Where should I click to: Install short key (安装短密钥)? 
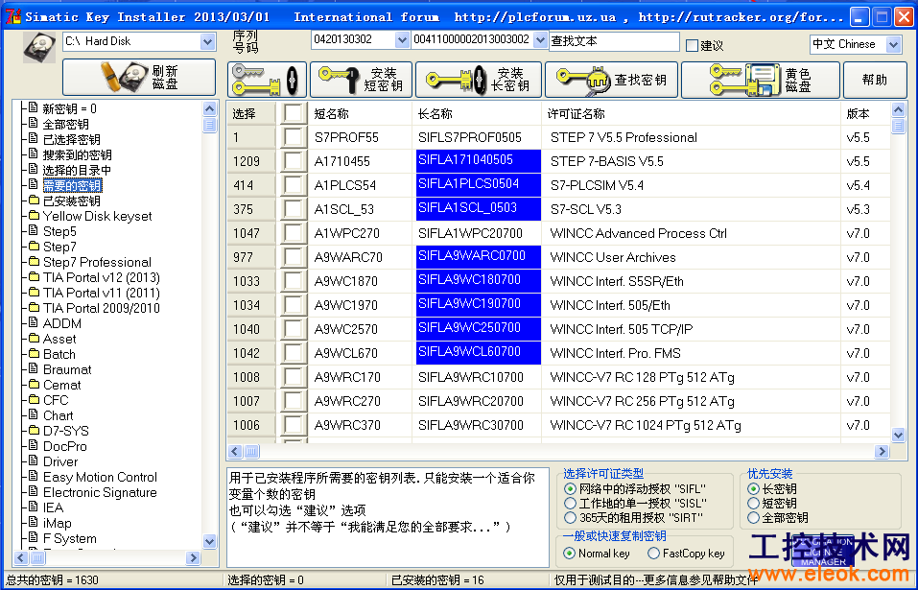coord(362,80)
